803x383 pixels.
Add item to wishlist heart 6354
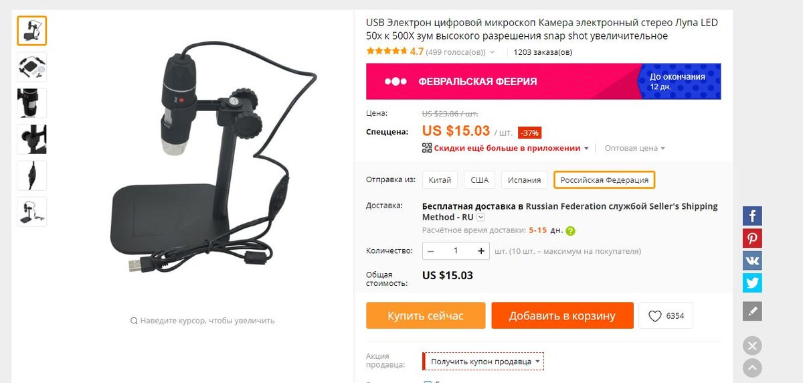click(x=666, y=316)
